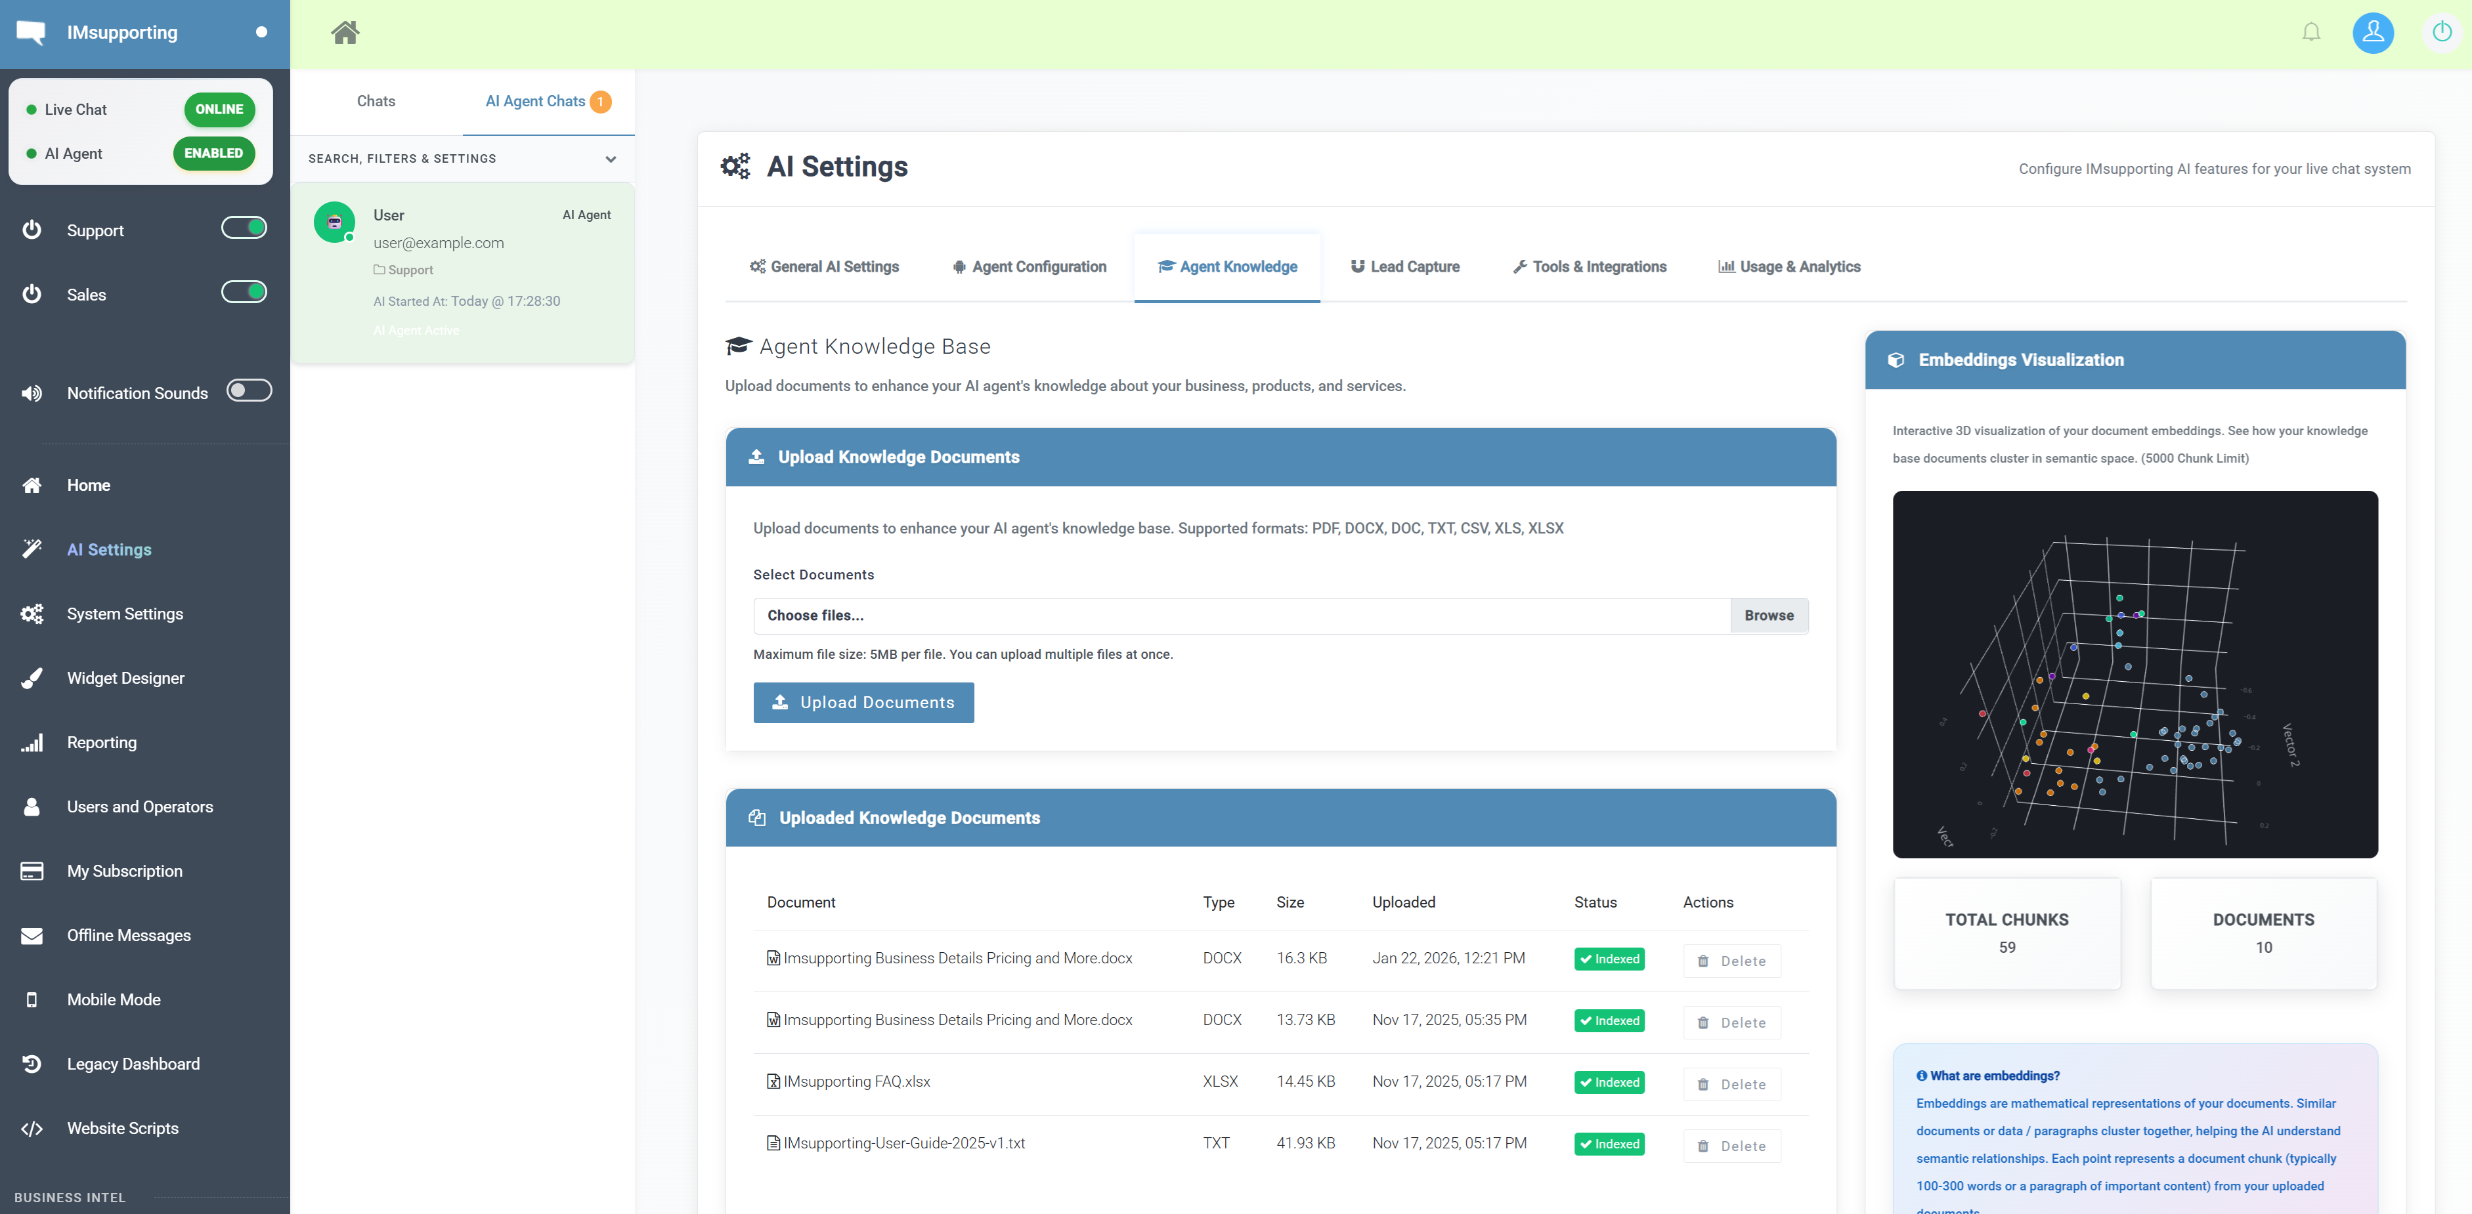Click the IMsupporting-User-Guide-2025-v1.txt file name
Image resolution: width=2472 pixels, height=1214 pixels.
point(904,1143)
